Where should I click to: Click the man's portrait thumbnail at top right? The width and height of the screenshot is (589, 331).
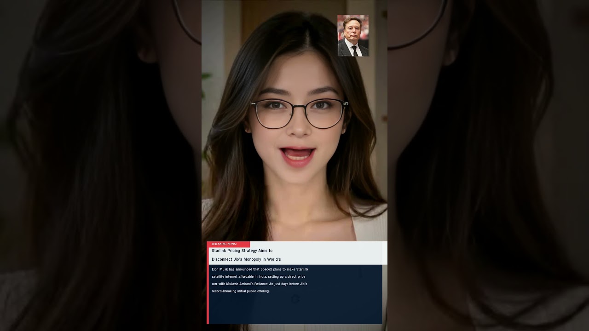[353, 35]
